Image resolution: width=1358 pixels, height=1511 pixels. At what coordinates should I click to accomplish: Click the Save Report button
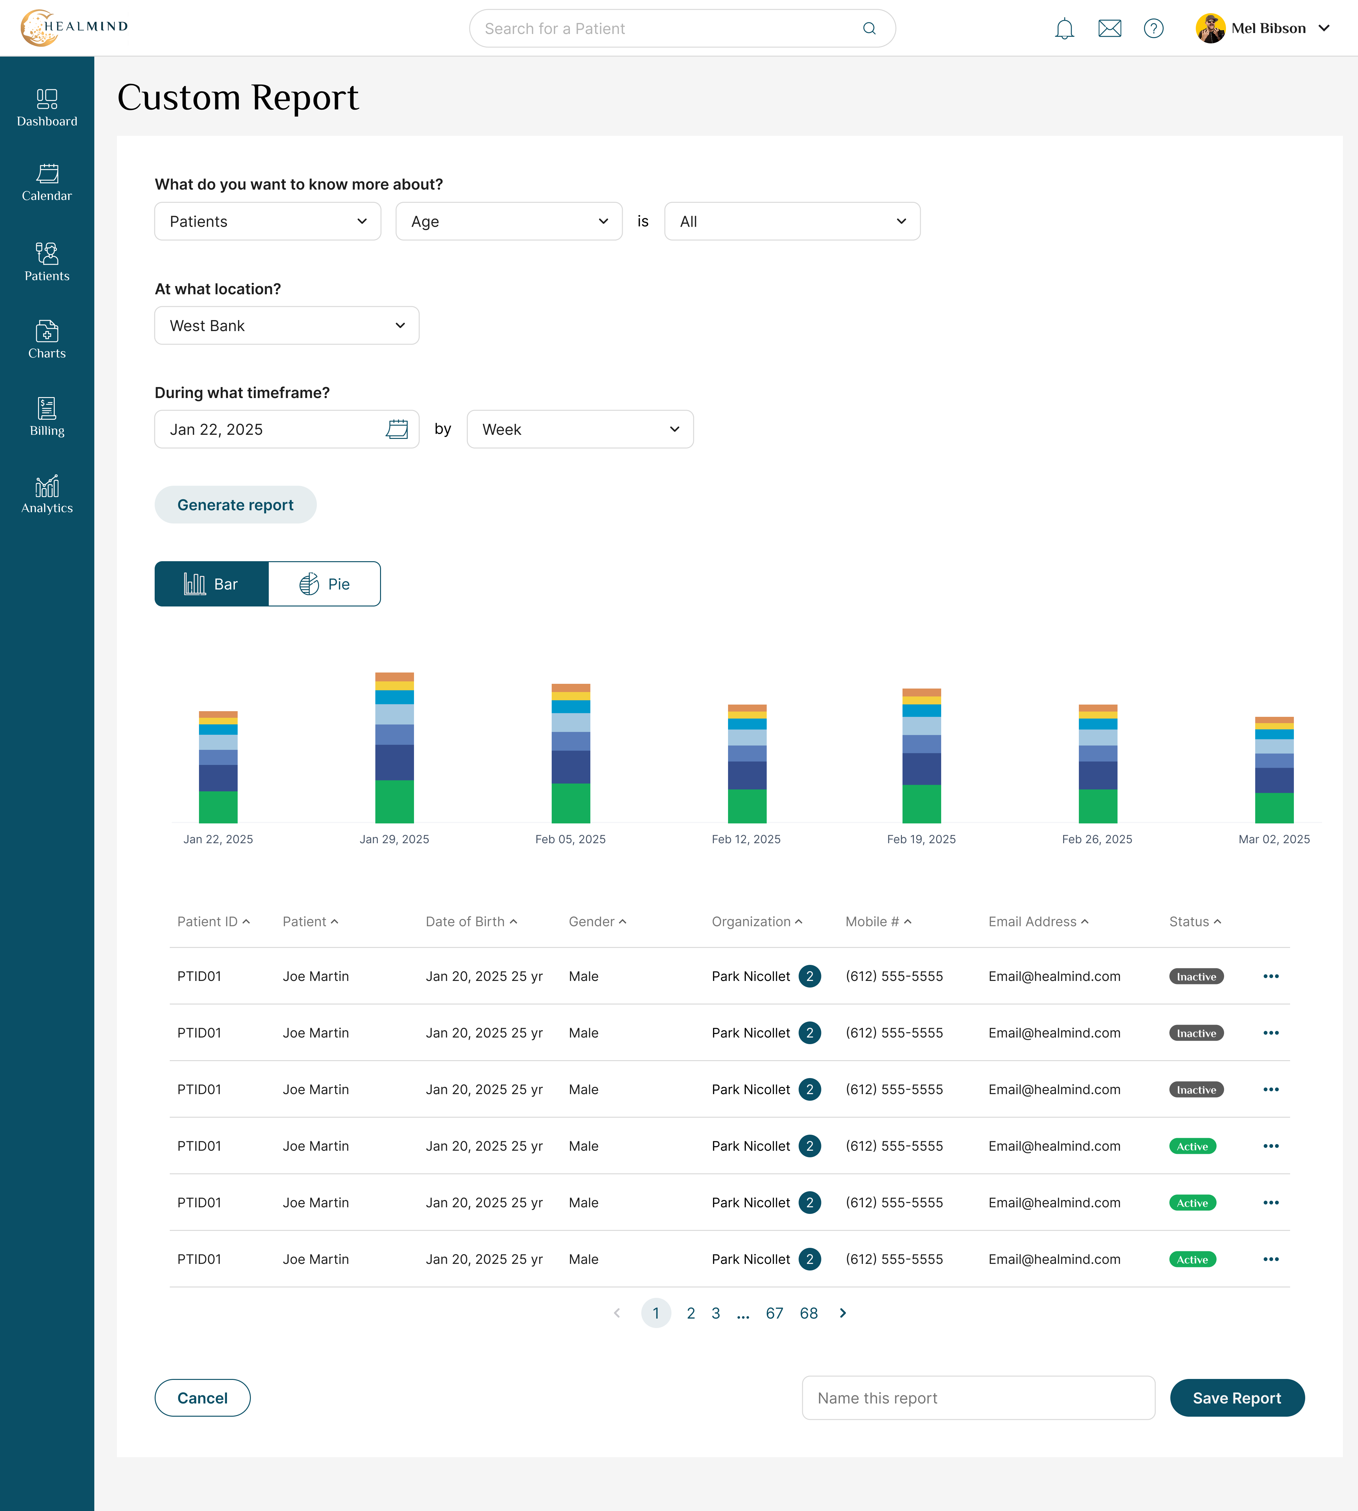click(1236, 1398)
